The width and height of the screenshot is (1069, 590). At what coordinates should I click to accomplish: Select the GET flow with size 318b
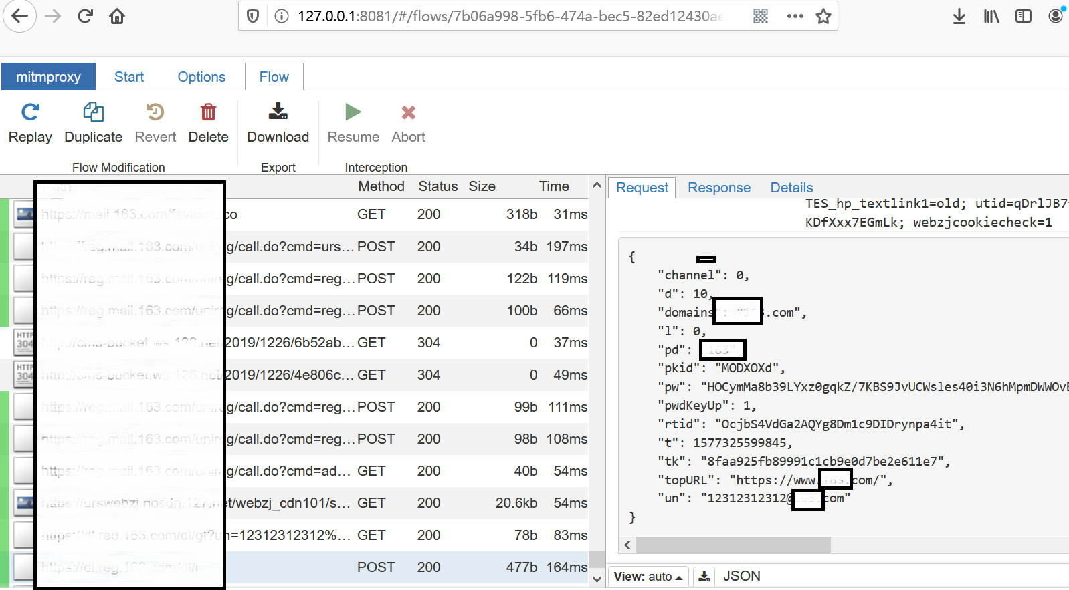tap(294, 214)
